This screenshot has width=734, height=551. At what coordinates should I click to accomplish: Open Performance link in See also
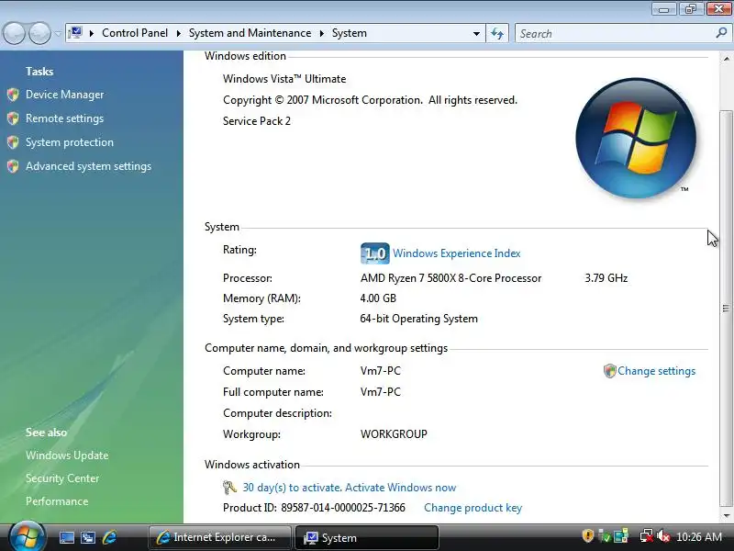pos(57,501)
